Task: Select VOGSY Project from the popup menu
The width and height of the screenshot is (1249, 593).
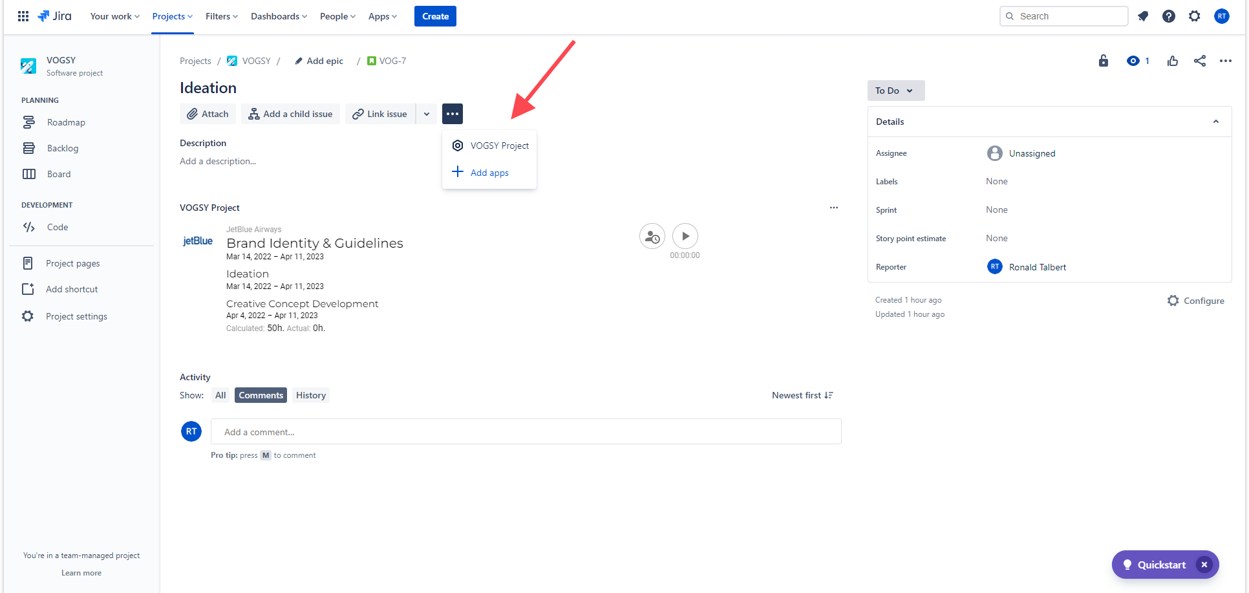Action: [x=489, y=146]
